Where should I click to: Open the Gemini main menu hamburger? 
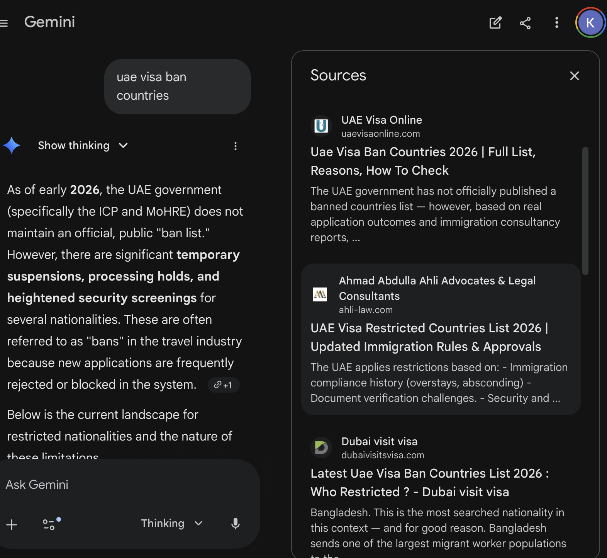click(x=4, y=23)
